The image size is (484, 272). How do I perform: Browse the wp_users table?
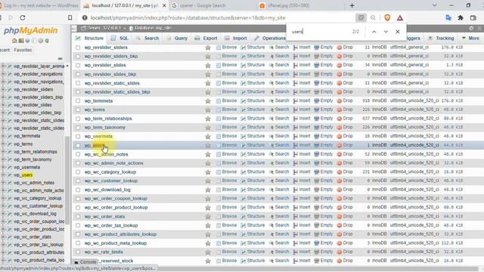pos(226,145)
